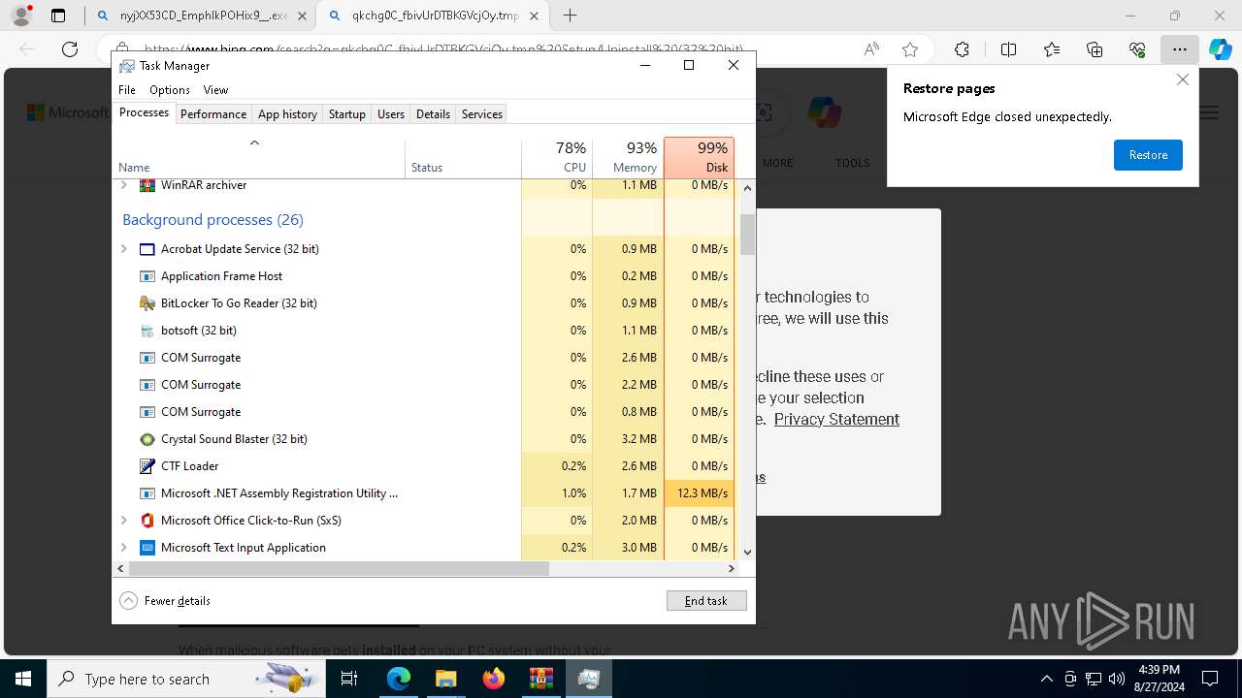This screenshot has height=698, width=1242.
Task: Sort processes by CPU column
Action: click(x=557, y=157)
